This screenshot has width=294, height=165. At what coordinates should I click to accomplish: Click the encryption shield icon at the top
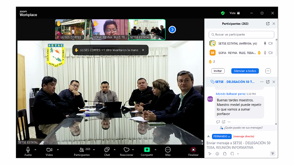pyautogui.click(x=223, y=13)
